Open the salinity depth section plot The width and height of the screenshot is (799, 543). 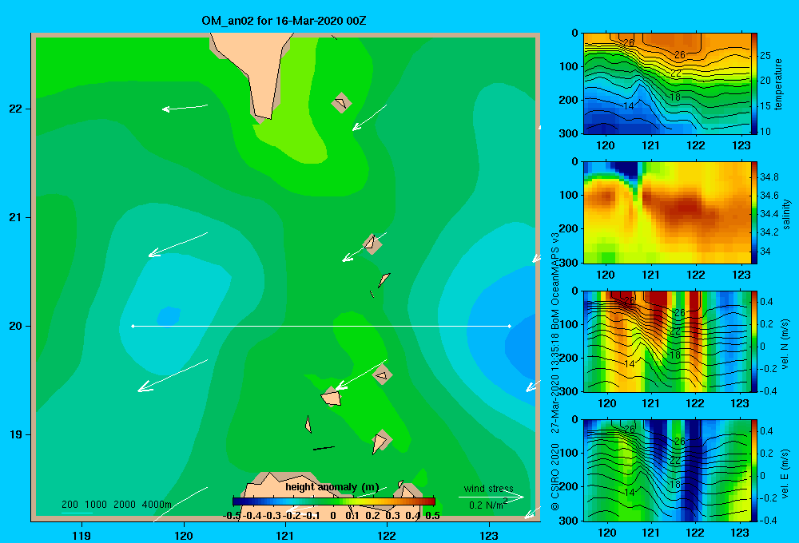(666, 212)
